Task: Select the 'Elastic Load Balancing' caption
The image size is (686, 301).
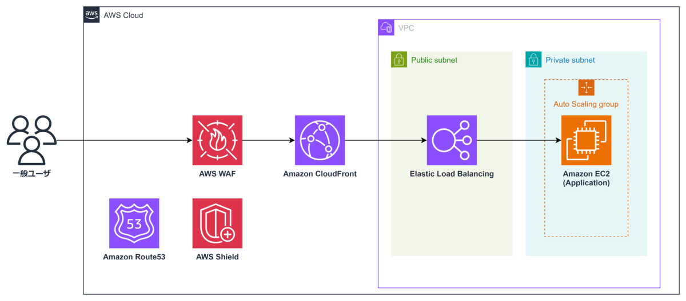Action: pyautogui.click(x=452, y=174)
